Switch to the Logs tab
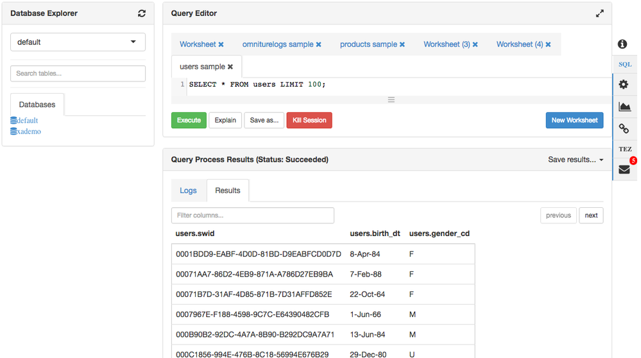The height and width of the screenshot is (358, 641). pos(188,191)
